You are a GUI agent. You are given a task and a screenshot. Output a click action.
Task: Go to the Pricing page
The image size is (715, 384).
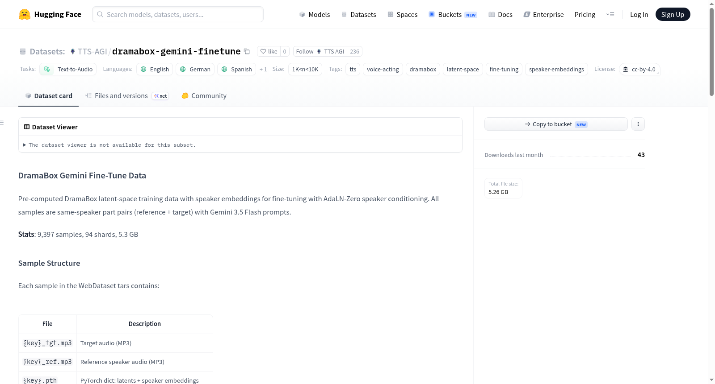point(585,14)
